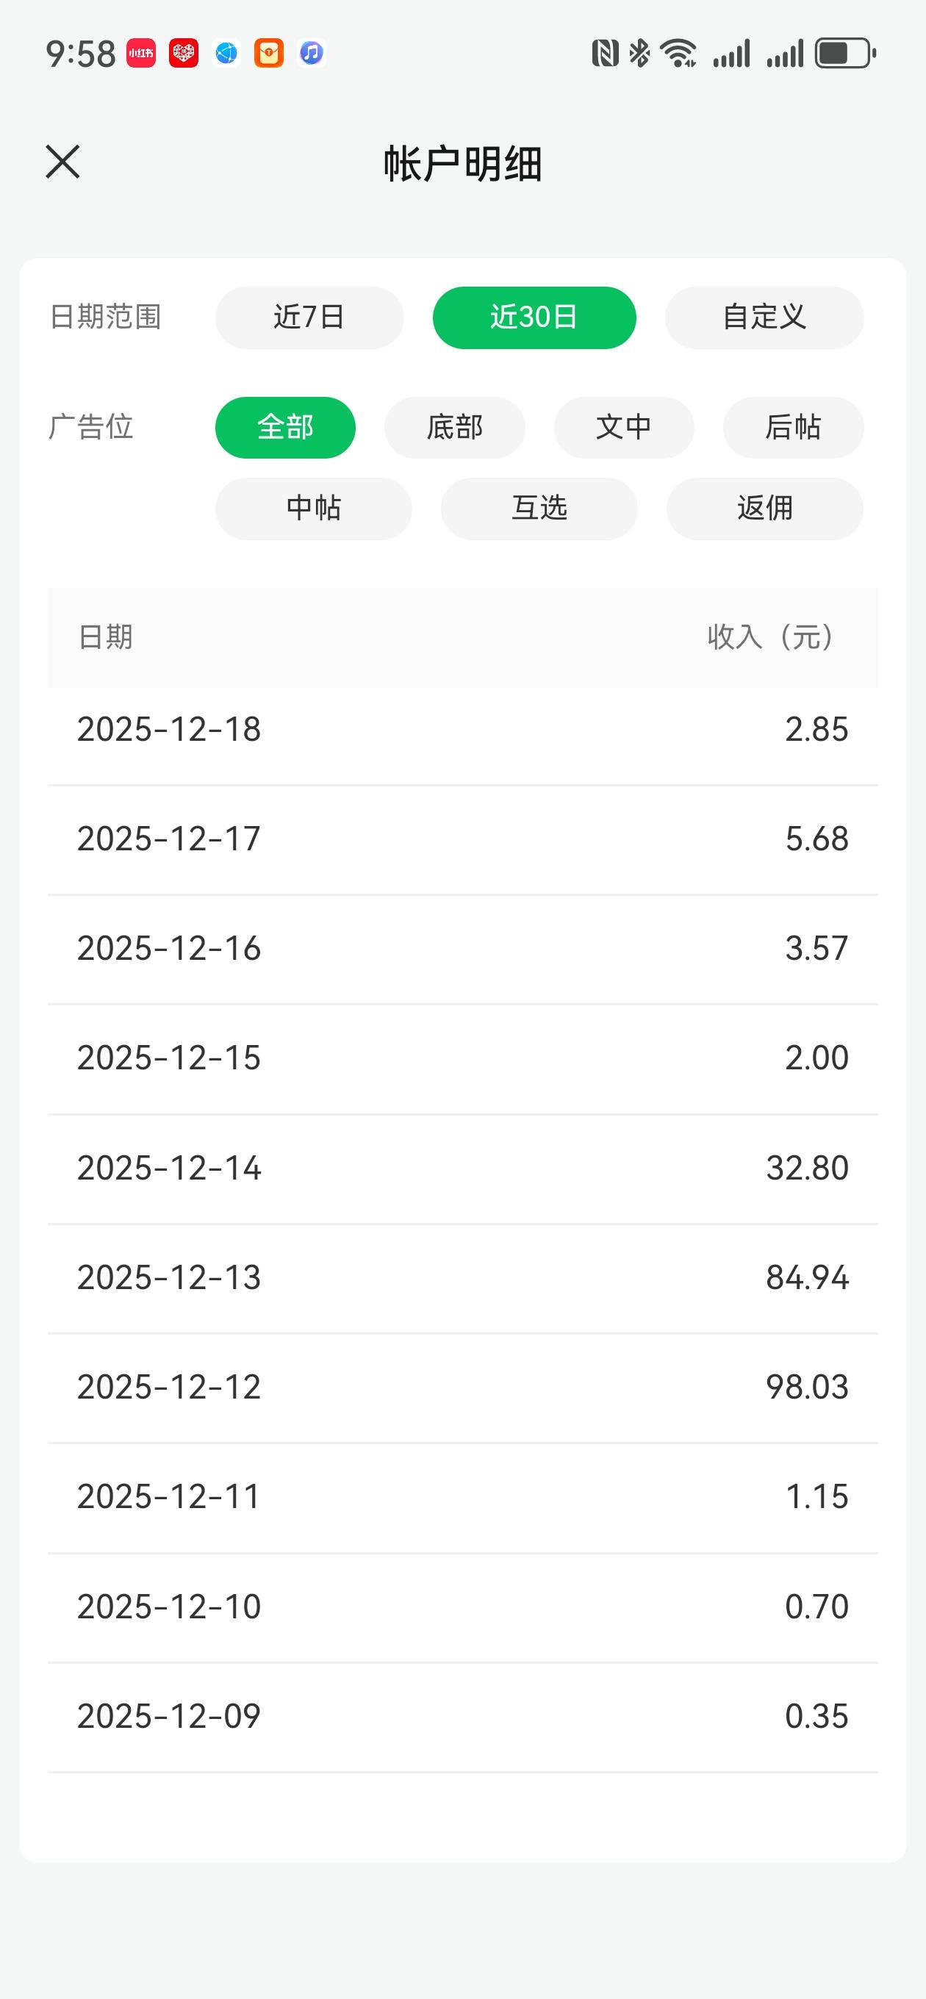Tap the blue round notification icon

[226, 54]
